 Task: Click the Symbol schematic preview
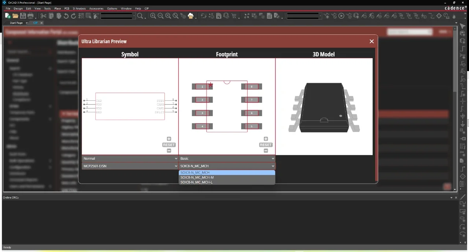(x=130, y=106)
